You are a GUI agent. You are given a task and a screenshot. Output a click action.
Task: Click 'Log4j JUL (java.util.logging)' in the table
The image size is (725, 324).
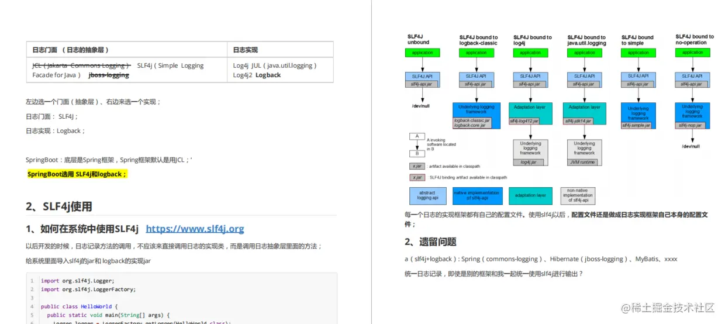click(275, 66)
